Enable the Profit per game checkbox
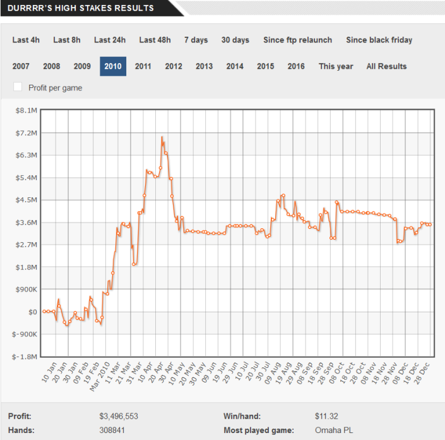445x440 pixels. coord(18,87)
